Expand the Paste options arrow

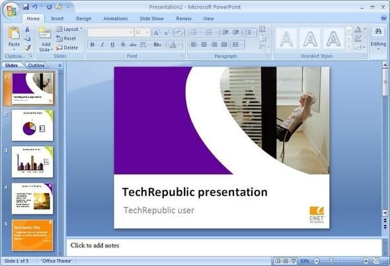coord(14,49)
